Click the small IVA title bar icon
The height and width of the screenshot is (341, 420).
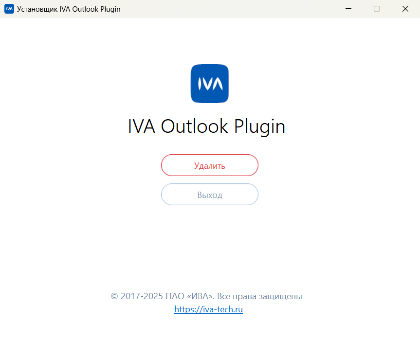[x=9, y=9]
